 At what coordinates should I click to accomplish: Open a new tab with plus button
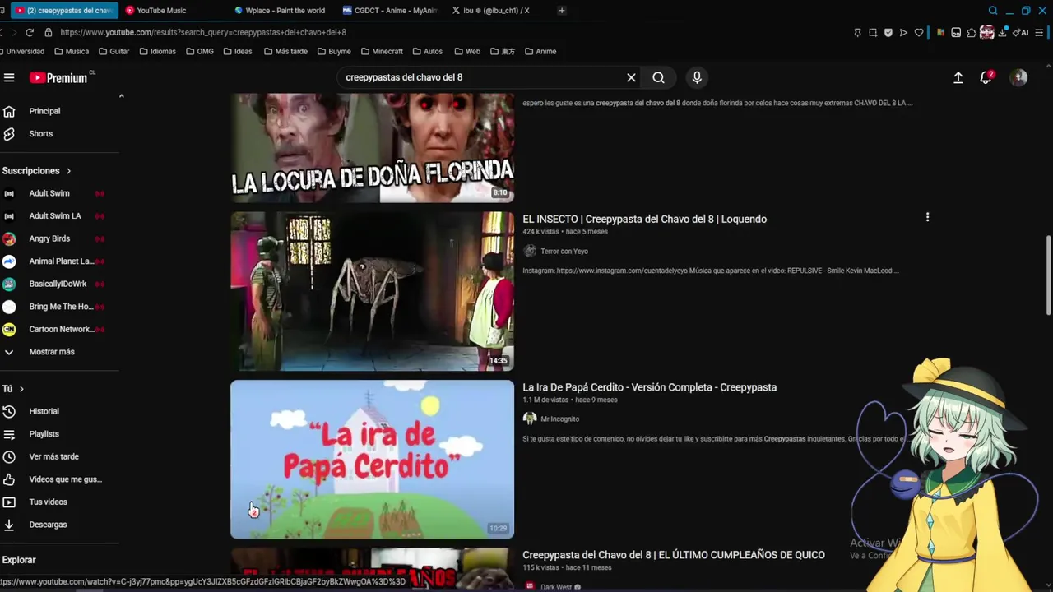coord(562,11)
